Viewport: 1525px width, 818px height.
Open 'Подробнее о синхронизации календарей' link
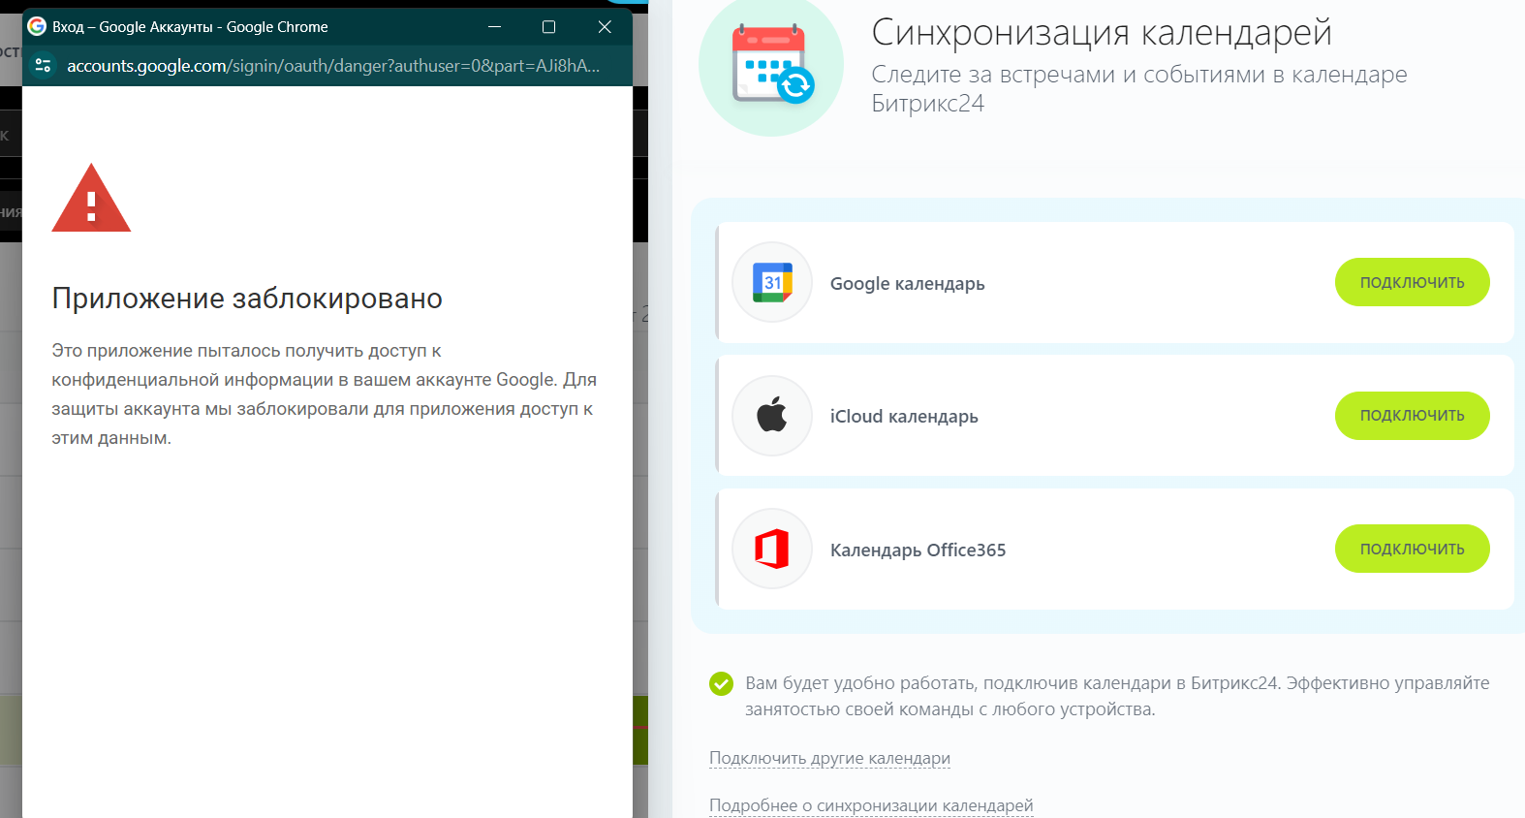pyautogui.click(x=871, y=805)
